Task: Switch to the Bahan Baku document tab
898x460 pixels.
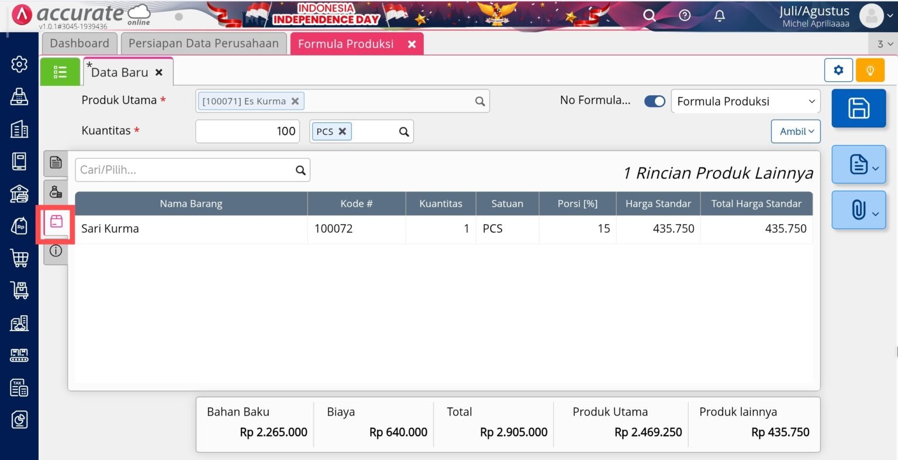Action: 56,163
